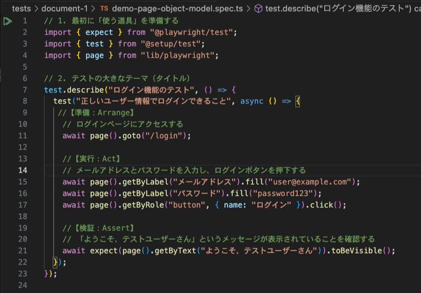Run the test using the green play icon

click(7, 20)
